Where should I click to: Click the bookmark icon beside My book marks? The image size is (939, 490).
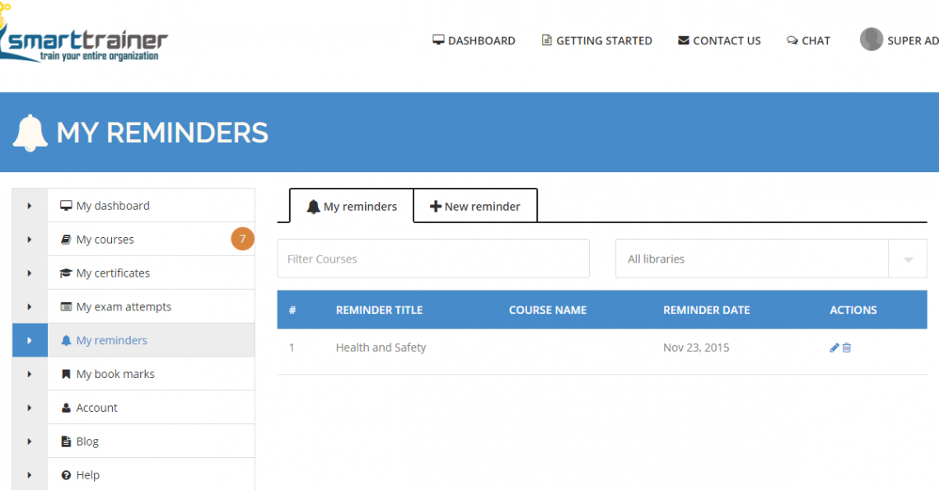[66, 374]
